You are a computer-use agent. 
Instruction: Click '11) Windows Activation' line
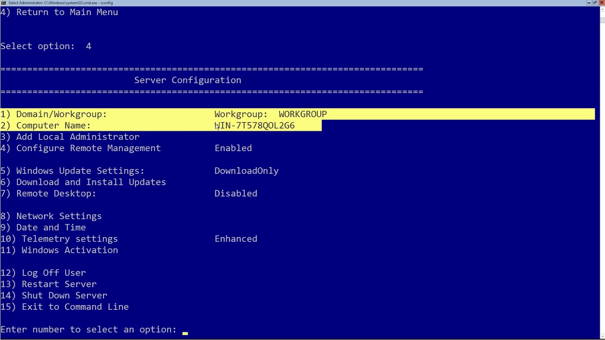pos(59,250)
